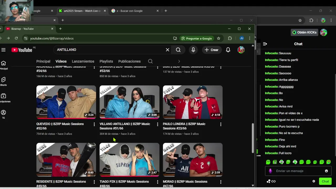Image resolution: width=336 pixels, height=189 pixels.
Task: Bookmark the page in the Kick window
Action: click(x=300, y=20)
